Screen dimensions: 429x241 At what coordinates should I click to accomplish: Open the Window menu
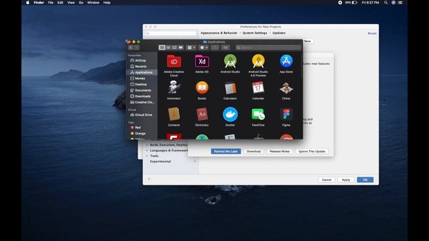pyautogui.click(x=93, y=3)
